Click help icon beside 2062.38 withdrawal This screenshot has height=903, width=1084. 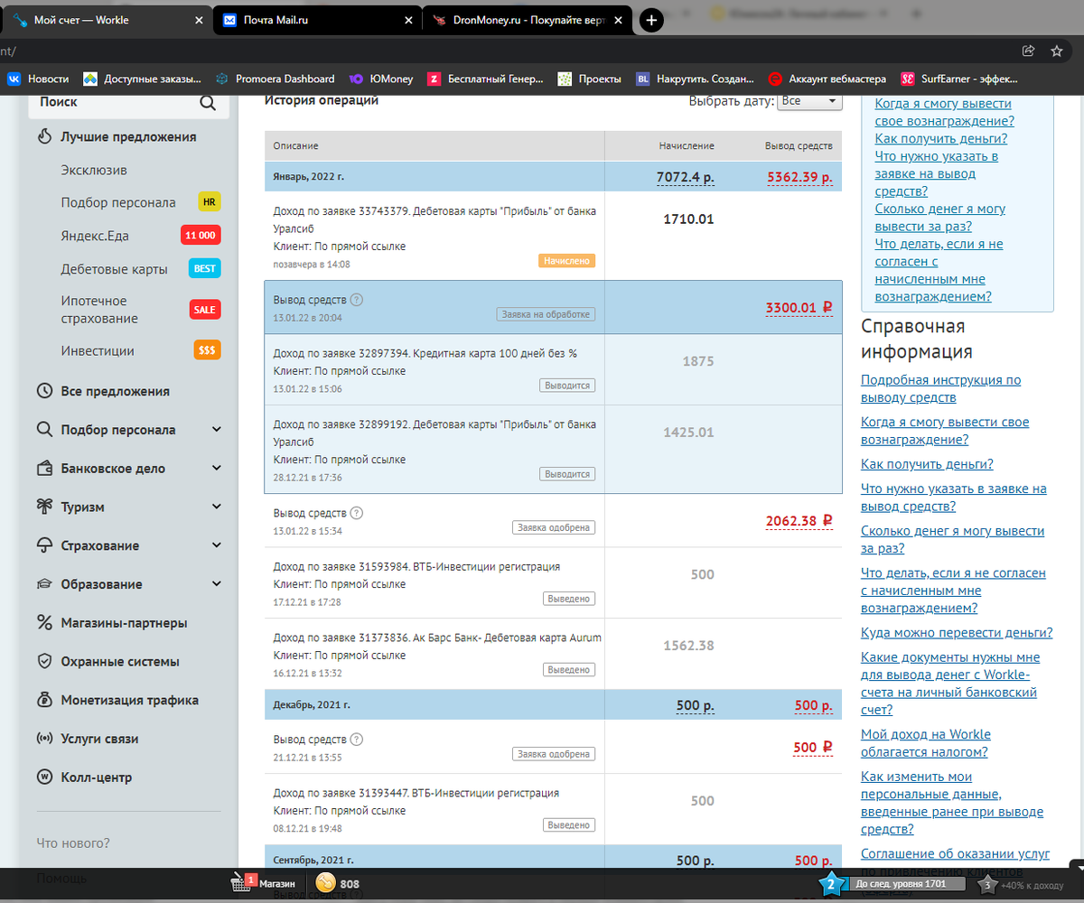coord(356,513)
